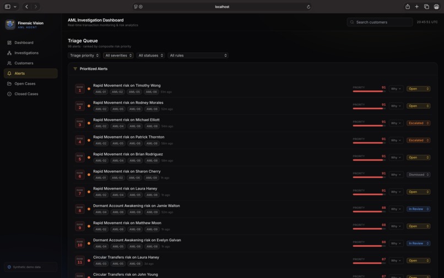Open a new tab with the plus icon

(417, 7)
